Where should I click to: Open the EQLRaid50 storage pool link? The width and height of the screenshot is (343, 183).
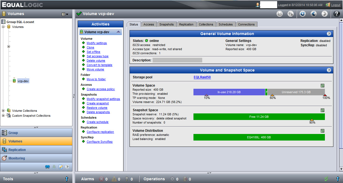(x=202, y=77)
